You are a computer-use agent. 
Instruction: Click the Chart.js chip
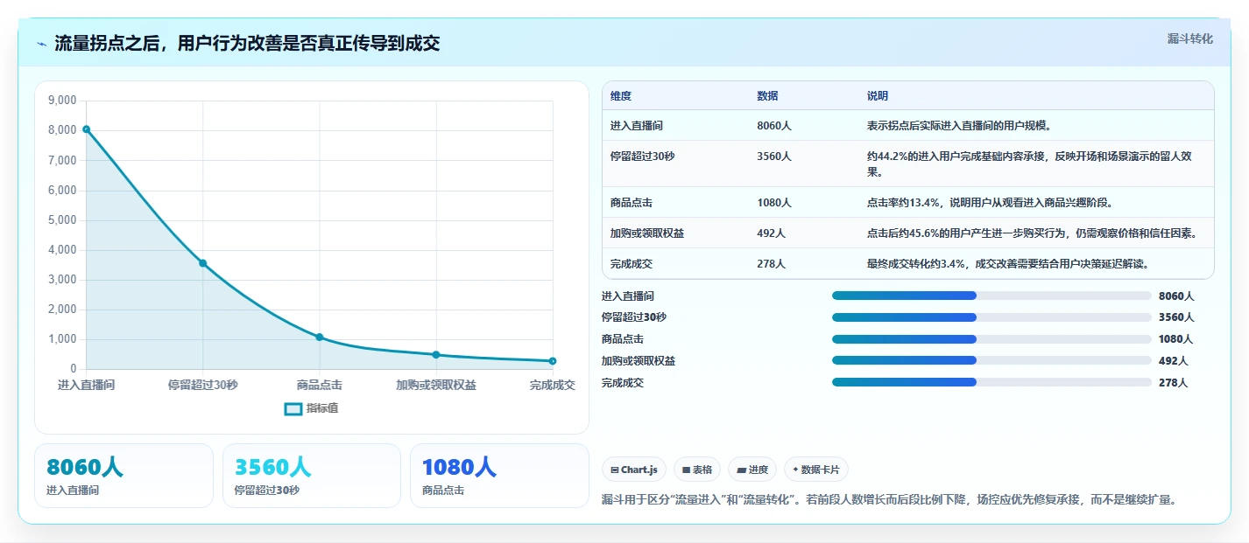coord(634,470)
